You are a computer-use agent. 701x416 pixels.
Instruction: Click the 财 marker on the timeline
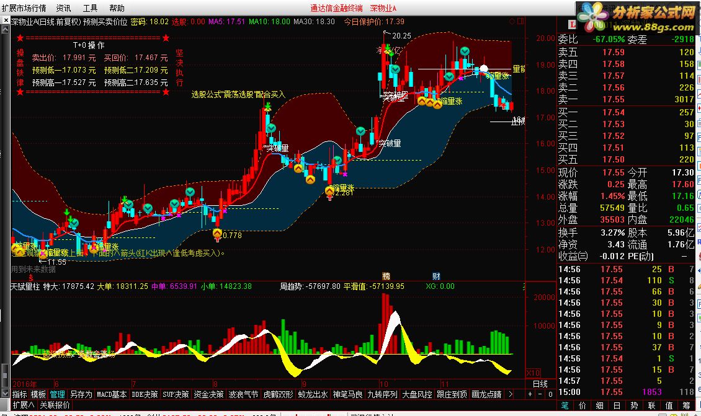click(x=436, y=276)
